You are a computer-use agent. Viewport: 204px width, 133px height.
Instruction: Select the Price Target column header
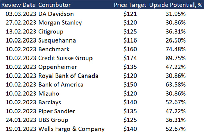[130, 5]
